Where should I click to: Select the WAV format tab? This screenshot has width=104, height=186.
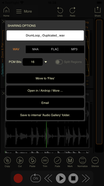click(16, 49)
